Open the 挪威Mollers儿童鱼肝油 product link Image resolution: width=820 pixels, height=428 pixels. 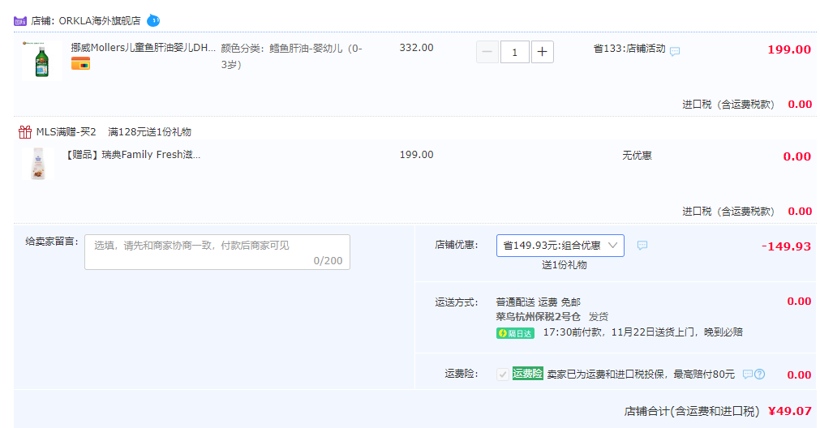(x=144, y=48)
